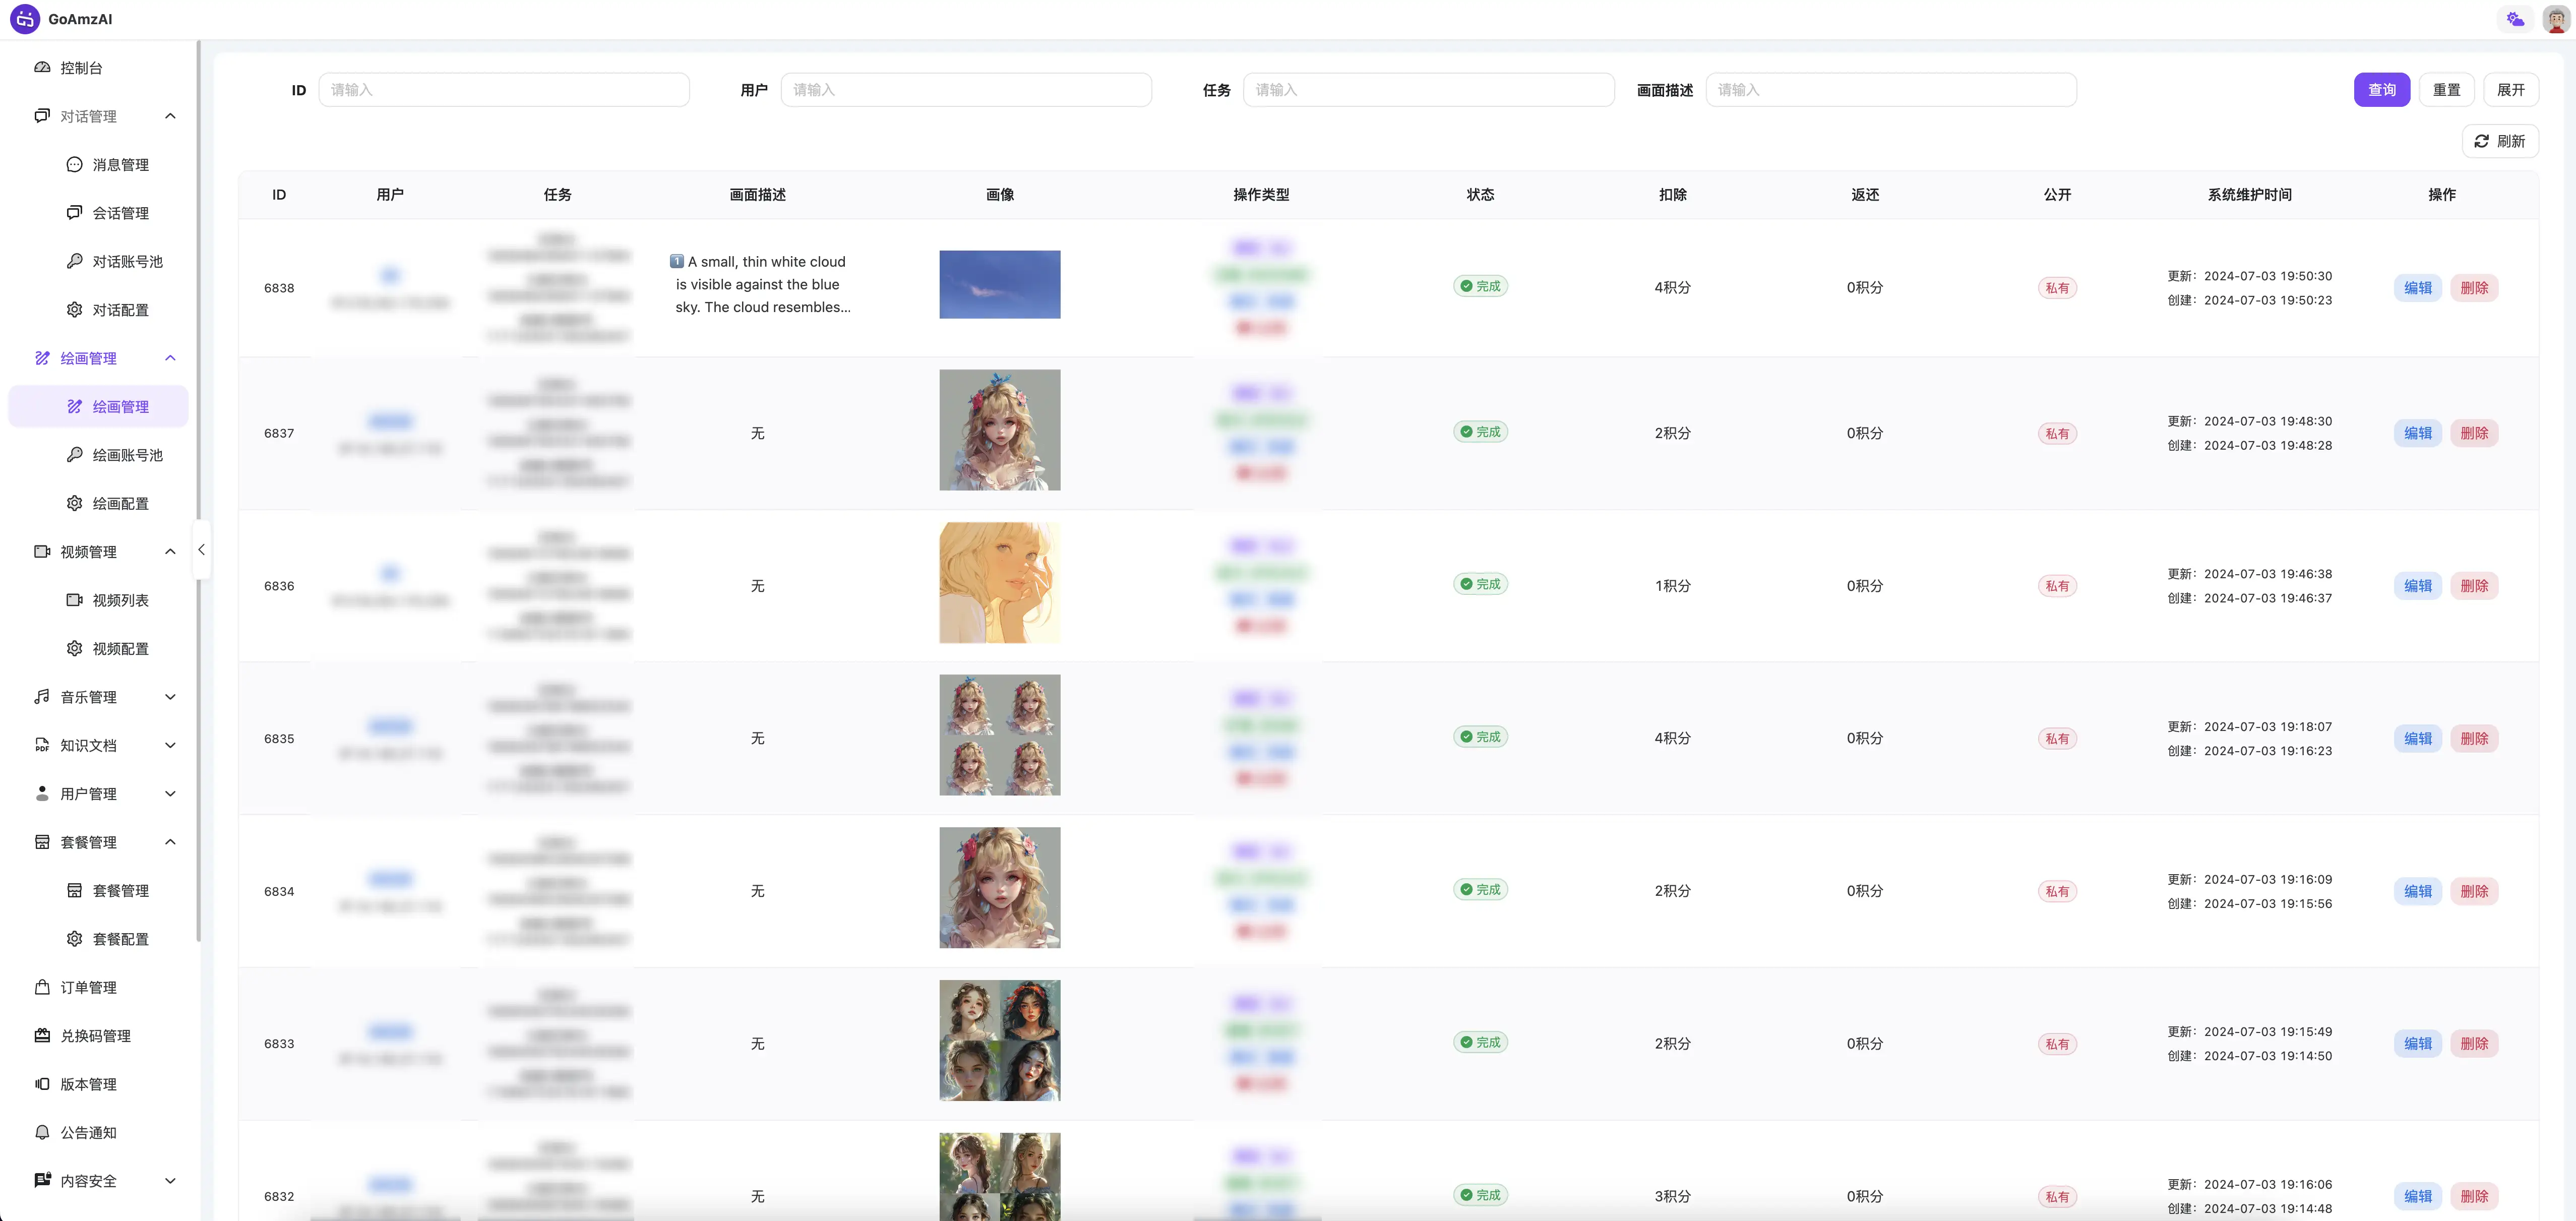
Task: Click the 重置 reset button
Action: click(2446, 90)
